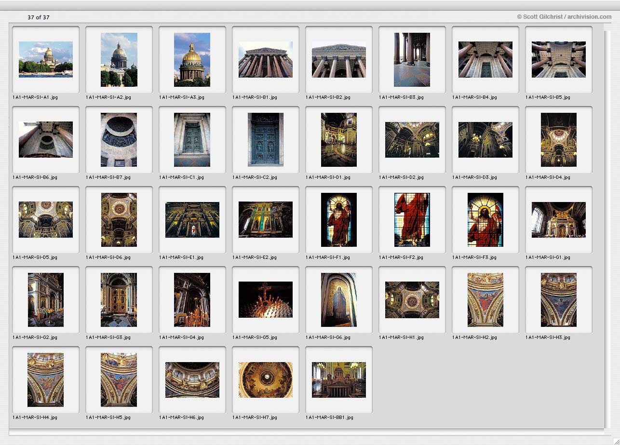
Task: Click thumbnail 1A1-MAR-SI-G1.jpg
Action: (x=559, y=219)
